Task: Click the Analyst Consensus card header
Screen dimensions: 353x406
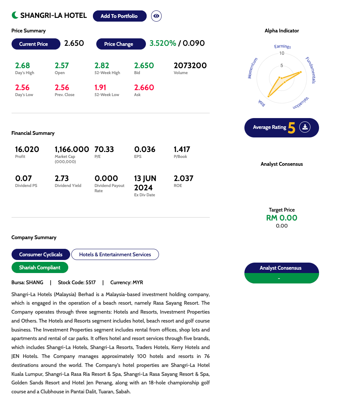Action: coord(281,268)
